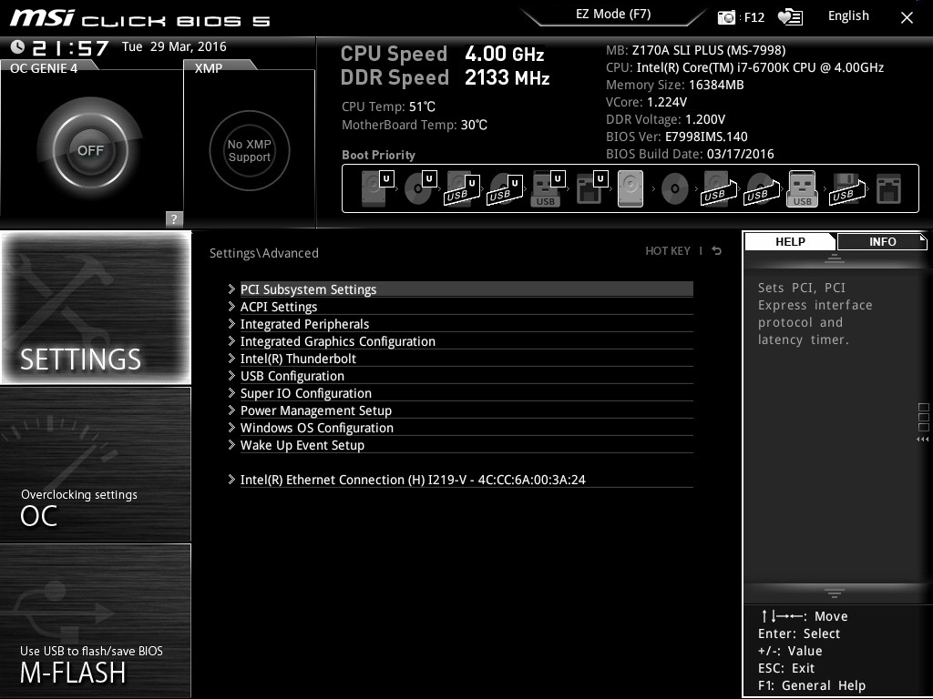Image resolution: width=933 pixels, height=699 pixels.
Task: Click the OC GENIE 4 tab label
Action: coord(44,67)
